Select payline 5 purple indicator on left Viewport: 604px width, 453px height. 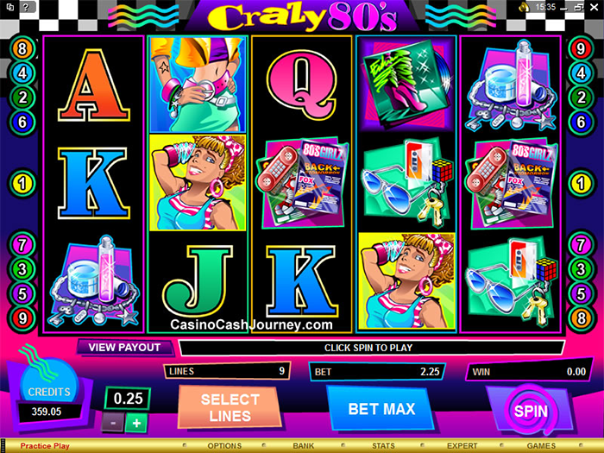pos(22,294)
